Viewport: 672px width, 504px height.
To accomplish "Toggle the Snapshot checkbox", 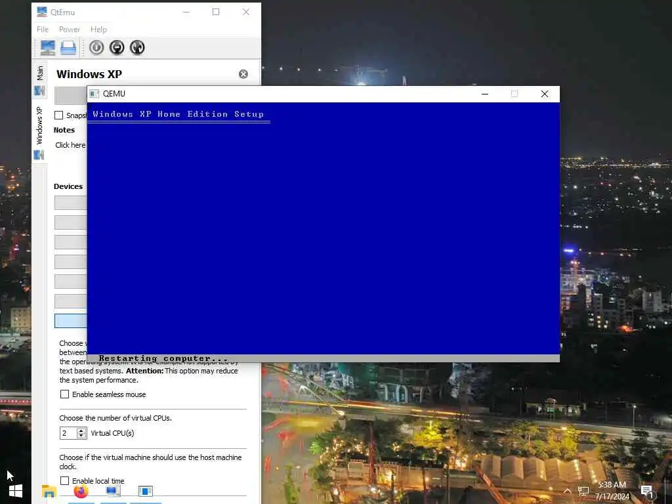I will pyautogui.click(x=58, y=115).
